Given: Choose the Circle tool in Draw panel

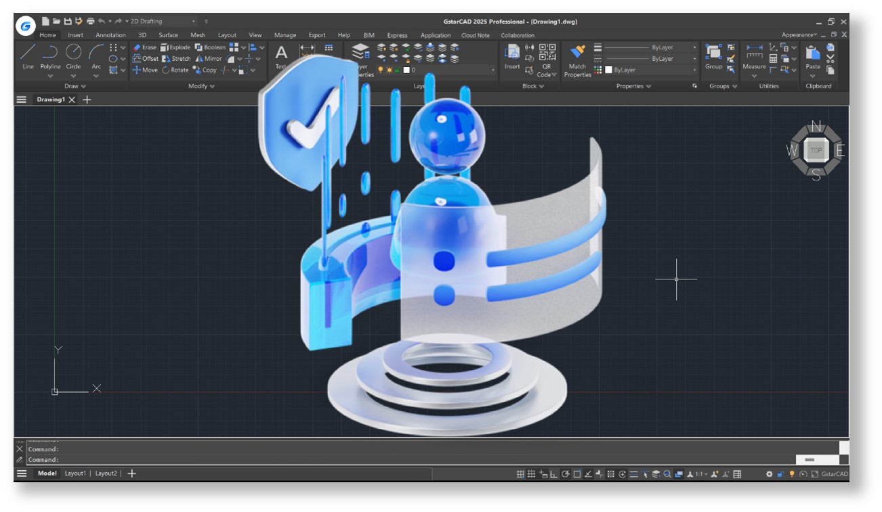Looking at the screenshot, I should pos(73,55).
